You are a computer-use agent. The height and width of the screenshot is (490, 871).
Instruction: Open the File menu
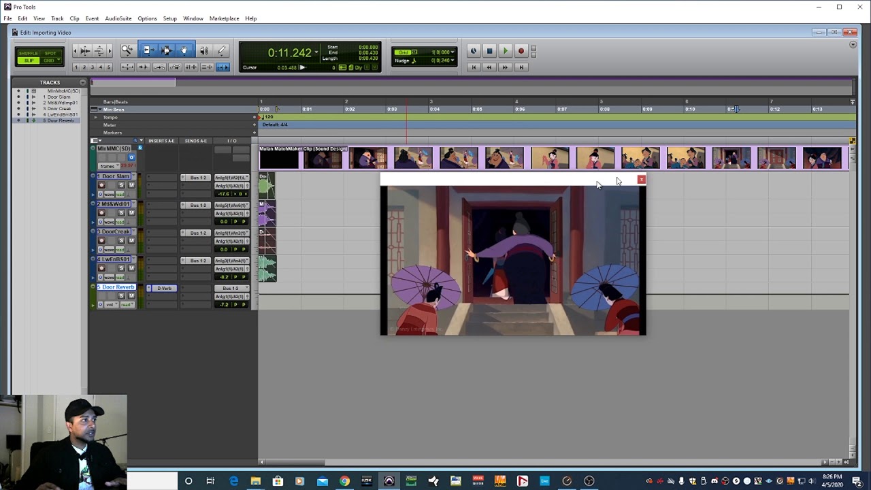pyautogui.click(x=7, y=18)
